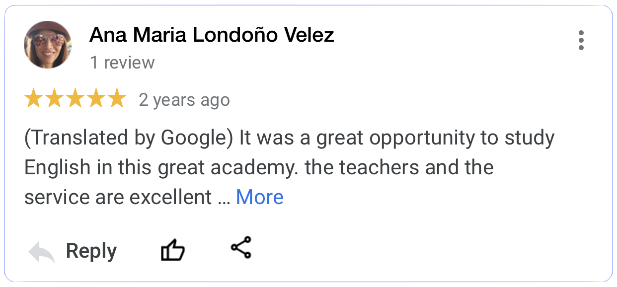The width and height of the screenshot is (617, 287).
Task: Click "service are excellent" in the review text
Action: (x=118, y=197)
